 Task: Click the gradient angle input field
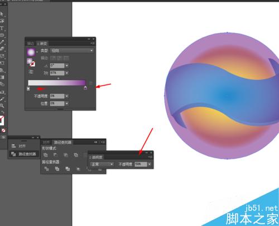57,65
